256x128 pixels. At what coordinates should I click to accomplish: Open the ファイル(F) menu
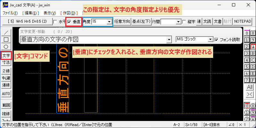coord(10,13)
